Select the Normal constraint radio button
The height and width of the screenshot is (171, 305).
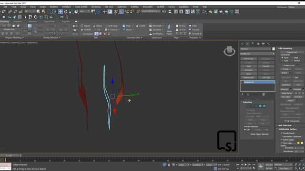(292, 61)
